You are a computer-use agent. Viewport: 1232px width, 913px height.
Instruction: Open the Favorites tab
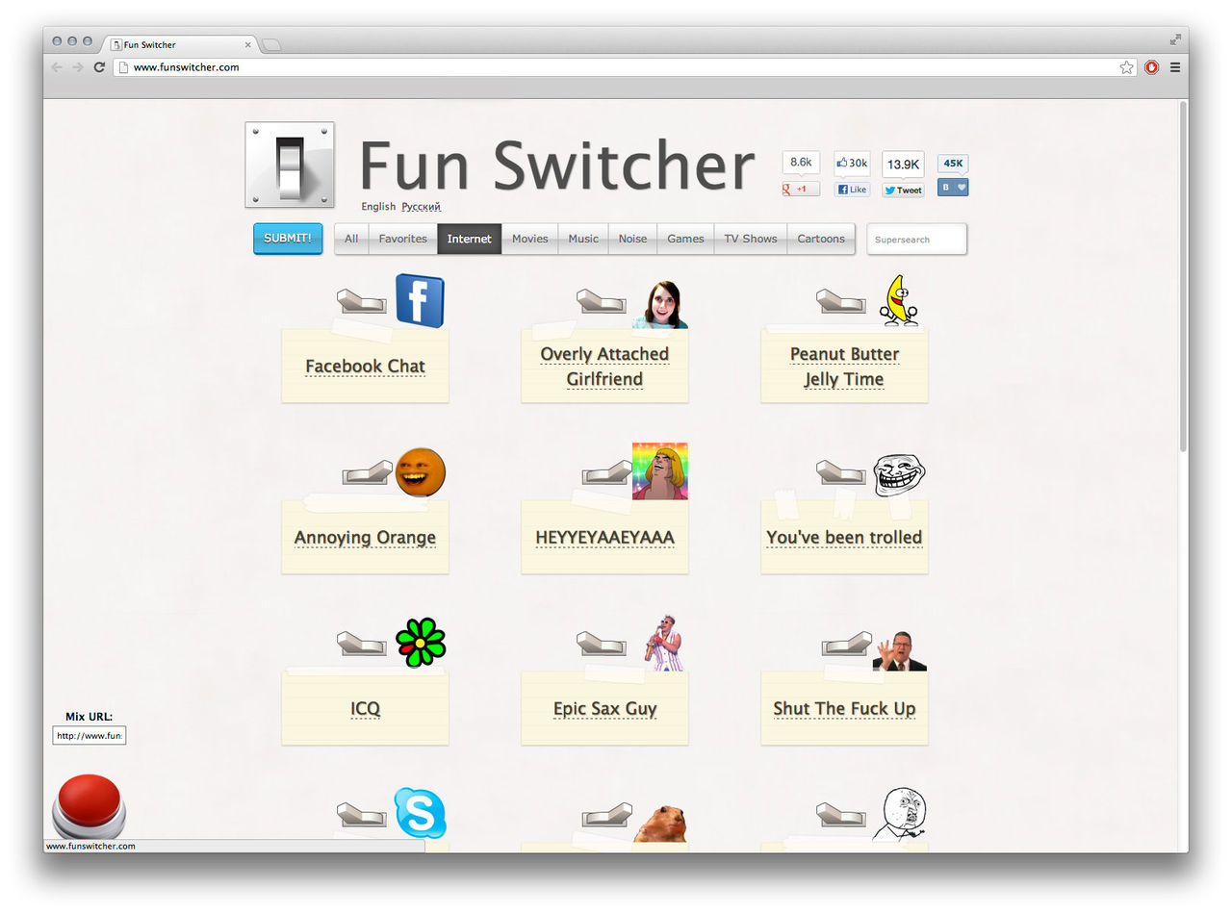point(402,239)
